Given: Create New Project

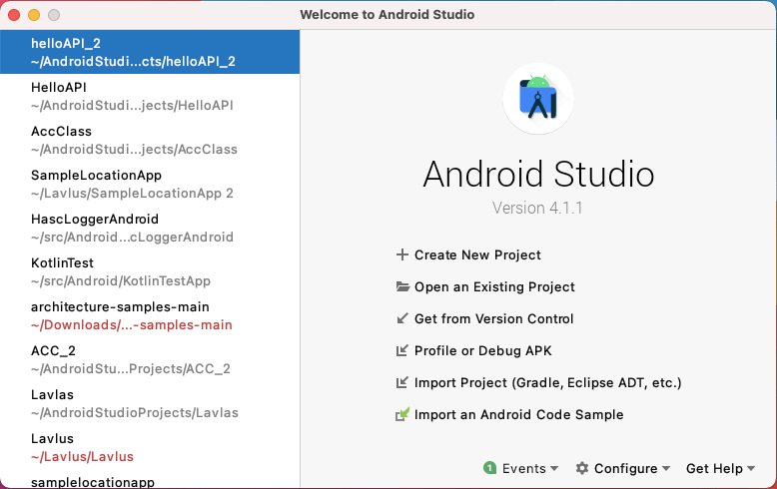Looking at the screenshot, I should (x=477, y=254).
